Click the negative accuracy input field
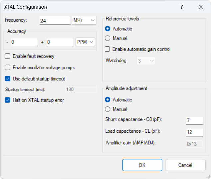This screenshot has width=211, height=179. [24, 42]
